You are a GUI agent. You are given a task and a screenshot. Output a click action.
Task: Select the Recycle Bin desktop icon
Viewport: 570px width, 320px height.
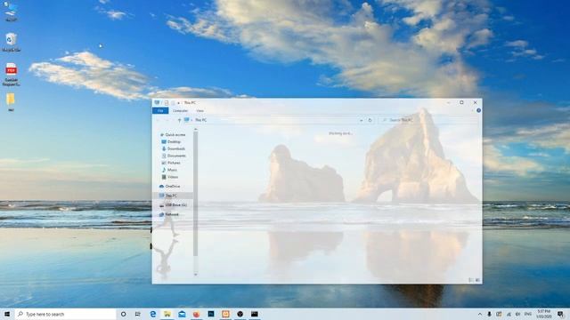(11, 42)
